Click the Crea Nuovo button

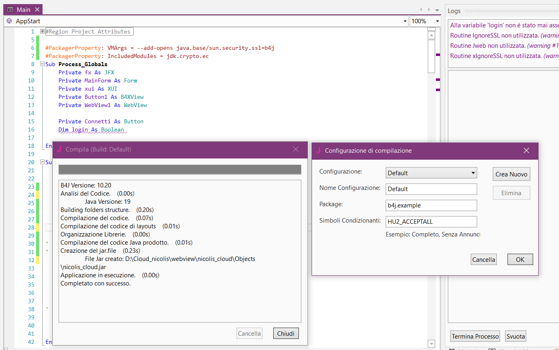tap(511, 174)
